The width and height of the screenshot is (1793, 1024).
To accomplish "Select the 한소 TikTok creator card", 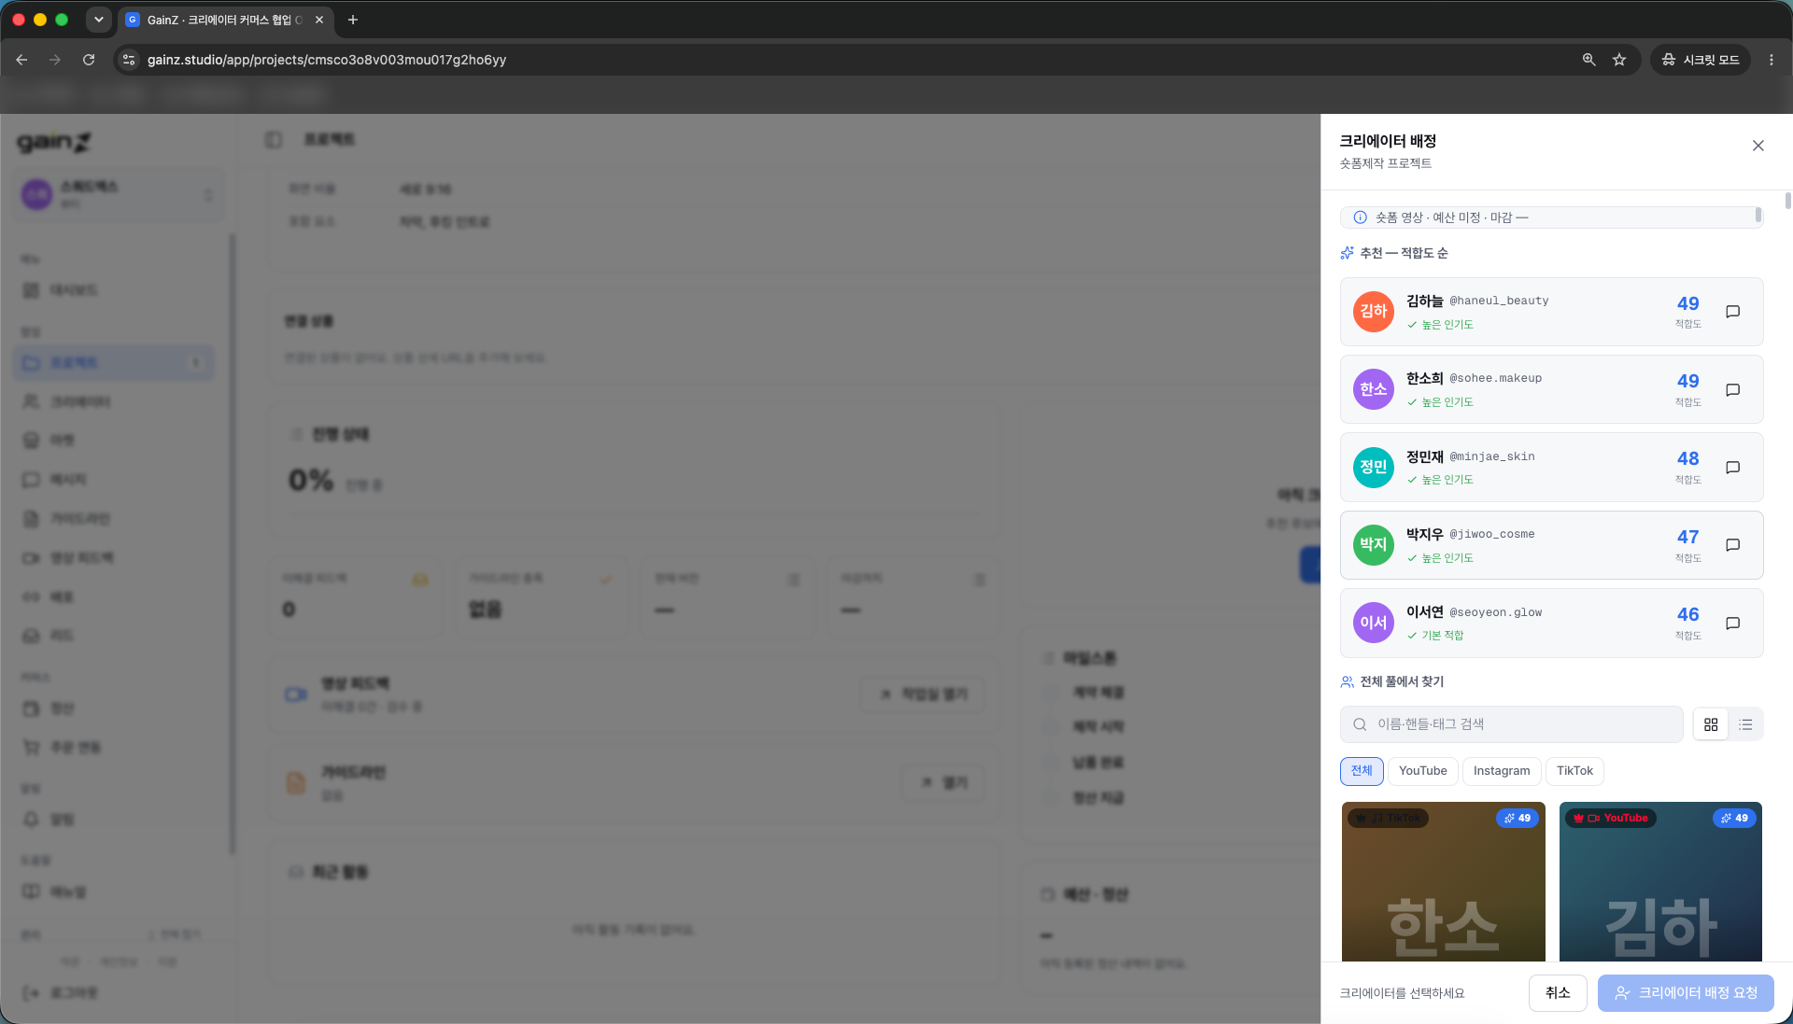I will [x=1444, y=881].
